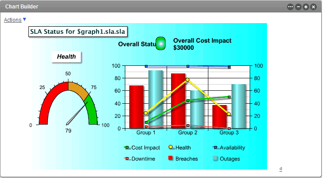This screenshot has width=323, height=178.
Task: Click the Group 3 axis label
Action: pyautogui.click(x=229, y=133)
